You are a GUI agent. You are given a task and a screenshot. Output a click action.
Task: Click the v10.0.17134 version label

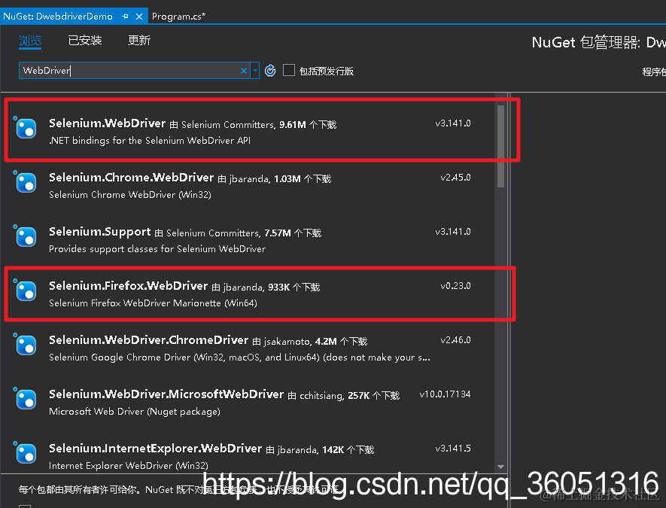coord(446,394)
